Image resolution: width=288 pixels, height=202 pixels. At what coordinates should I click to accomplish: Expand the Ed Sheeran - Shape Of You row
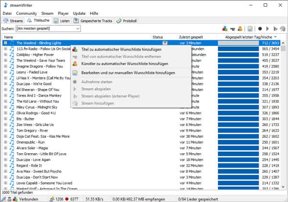coord(5,90)
